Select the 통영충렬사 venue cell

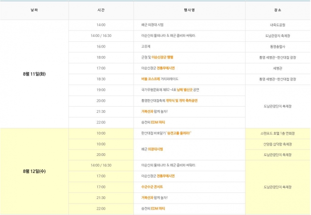tap(278, 47)
